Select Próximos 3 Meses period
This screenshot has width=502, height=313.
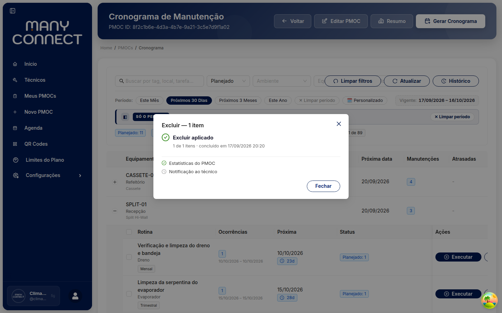[x=238, y=101]
